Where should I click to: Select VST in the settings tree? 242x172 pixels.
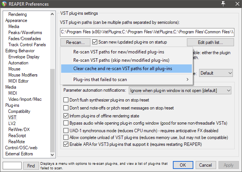coord(12,117)
